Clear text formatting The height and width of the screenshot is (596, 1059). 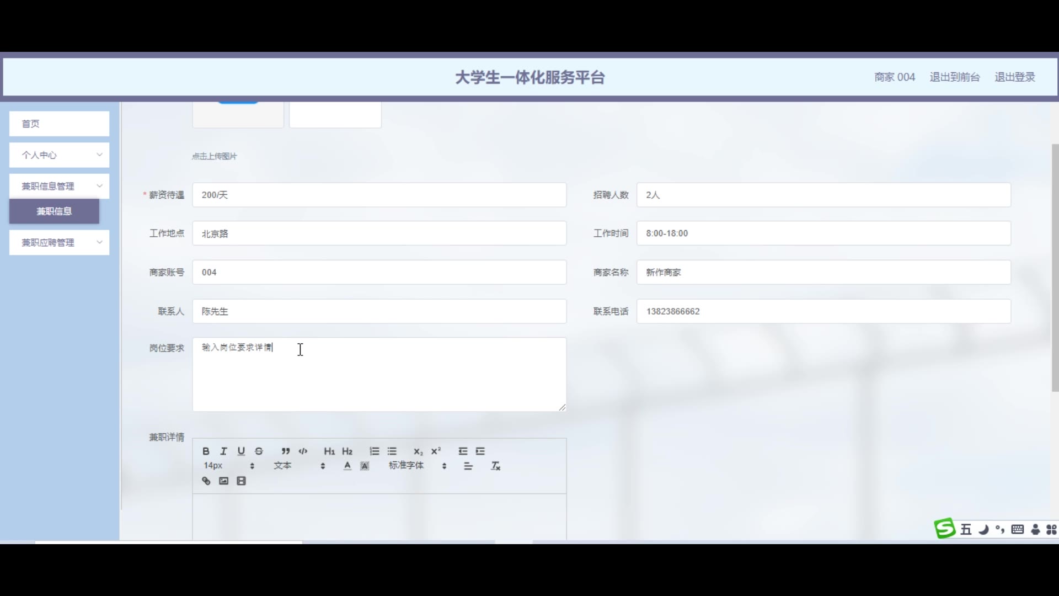click(x=495, y=466)
